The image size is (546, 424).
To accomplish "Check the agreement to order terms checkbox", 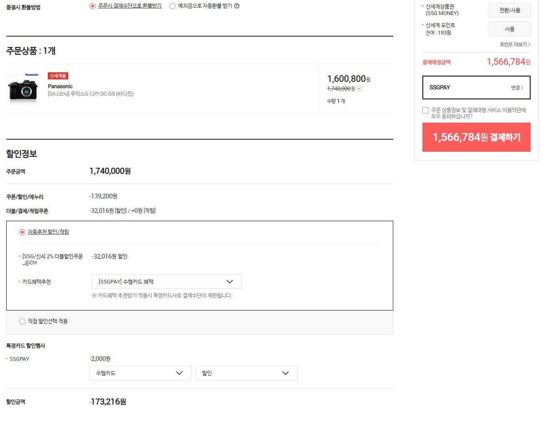I will coord(425,110).
